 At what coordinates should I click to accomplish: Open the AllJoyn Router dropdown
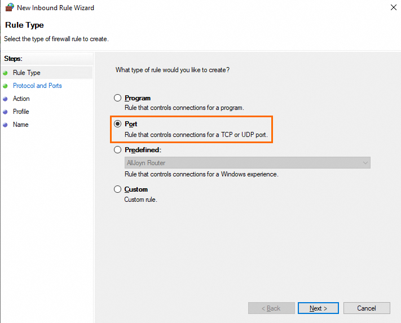tap(248, 163)
